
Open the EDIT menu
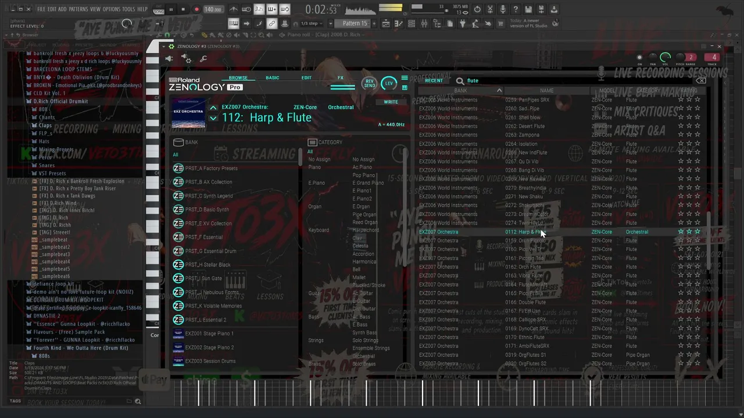pyautogui.click(x=52, y=9)
